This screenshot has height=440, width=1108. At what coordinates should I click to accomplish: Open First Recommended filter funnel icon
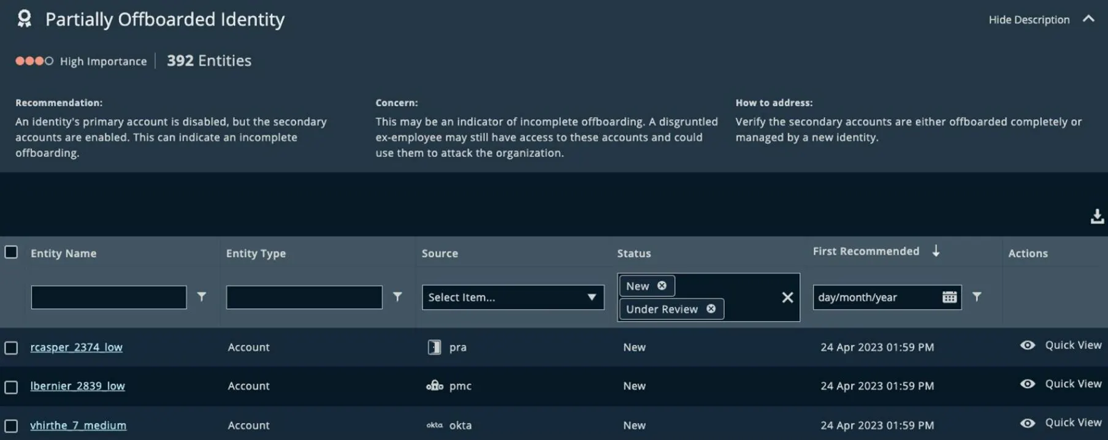[x=977, y=297]
